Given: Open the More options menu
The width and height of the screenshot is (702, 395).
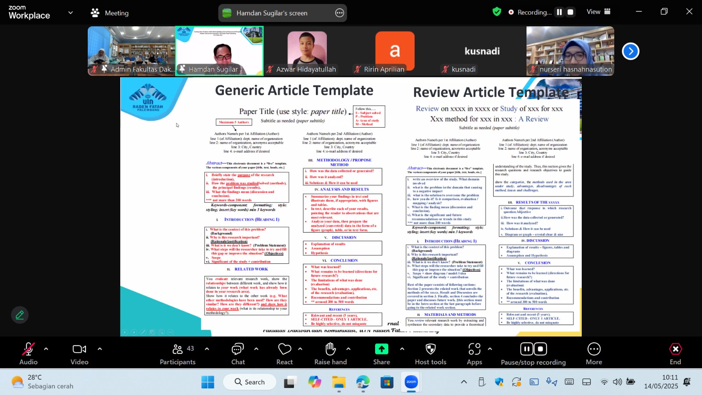Looking at the screenshot, I should click(594, 353).
